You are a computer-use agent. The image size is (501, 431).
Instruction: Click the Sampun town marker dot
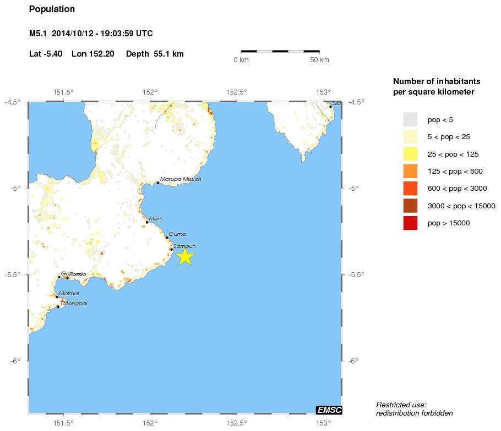172,250
